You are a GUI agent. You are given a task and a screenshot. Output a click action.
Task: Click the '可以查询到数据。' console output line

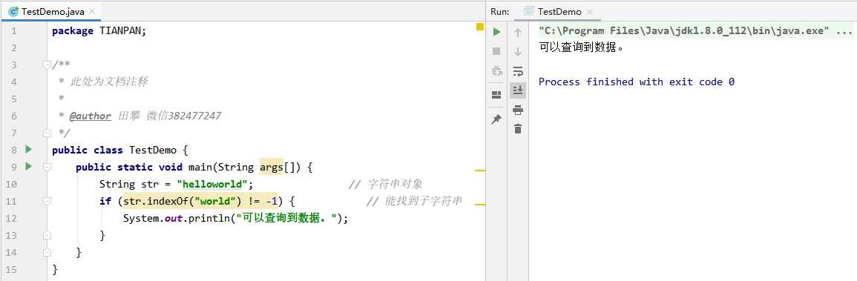[581, 47]
